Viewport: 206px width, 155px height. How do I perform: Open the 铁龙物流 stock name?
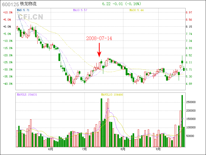click(29, 4)
